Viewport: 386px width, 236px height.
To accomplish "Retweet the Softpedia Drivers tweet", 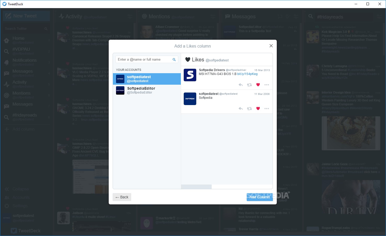I will pyautogui.click(x=249, y=85).
